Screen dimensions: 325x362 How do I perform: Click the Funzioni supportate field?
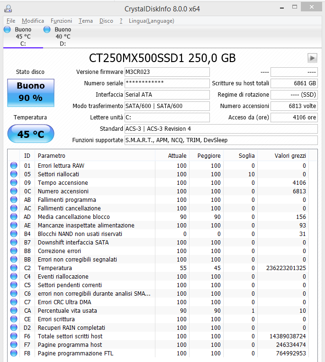[x=221, y=140]
